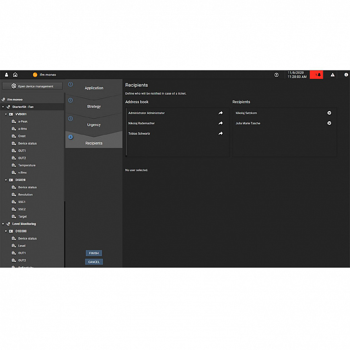Select Device status under DI5028
Viewport: 350px width, 350px height.
coord(27,187)
